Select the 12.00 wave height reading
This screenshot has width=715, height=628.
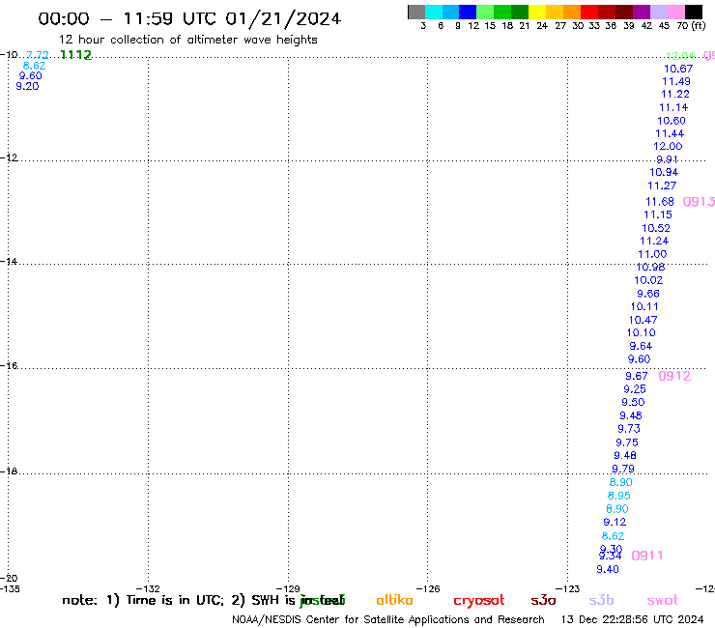point(668,147)
